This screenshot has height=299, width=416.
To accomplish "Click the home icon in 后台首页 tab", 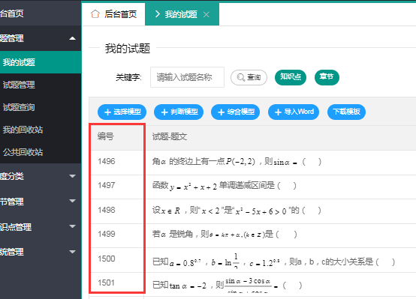I will (x=95, y=14).
